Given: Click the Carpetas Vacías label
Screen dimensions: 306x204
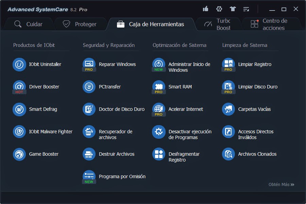Looking at the screenshot, I should tap(254, 109).
